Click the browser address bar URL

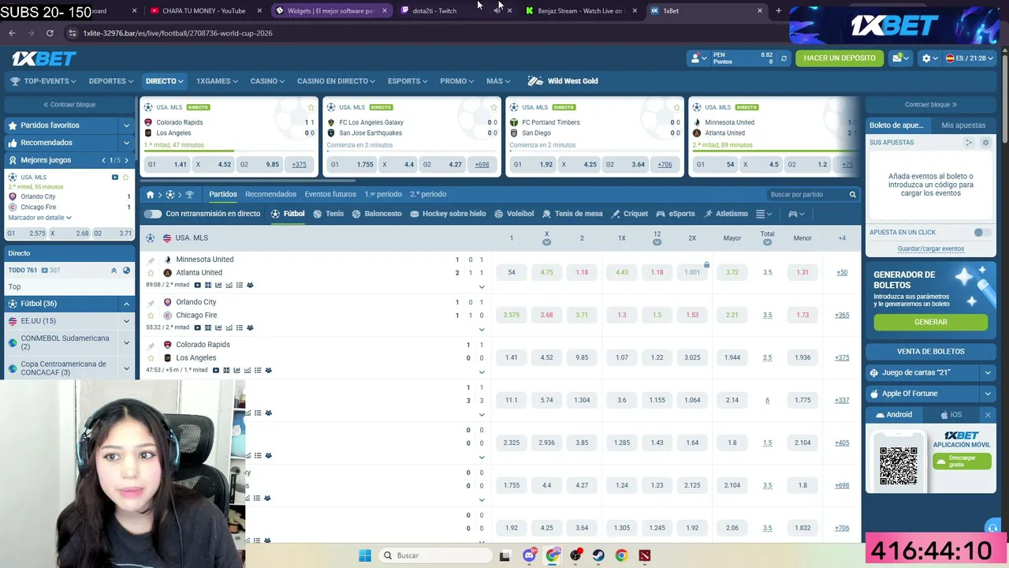(x=177, y=33)
